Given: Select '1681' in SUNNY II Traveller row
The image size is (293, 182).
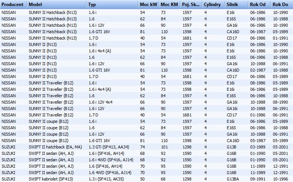Looking at the screenshot, I should [187, 115].
